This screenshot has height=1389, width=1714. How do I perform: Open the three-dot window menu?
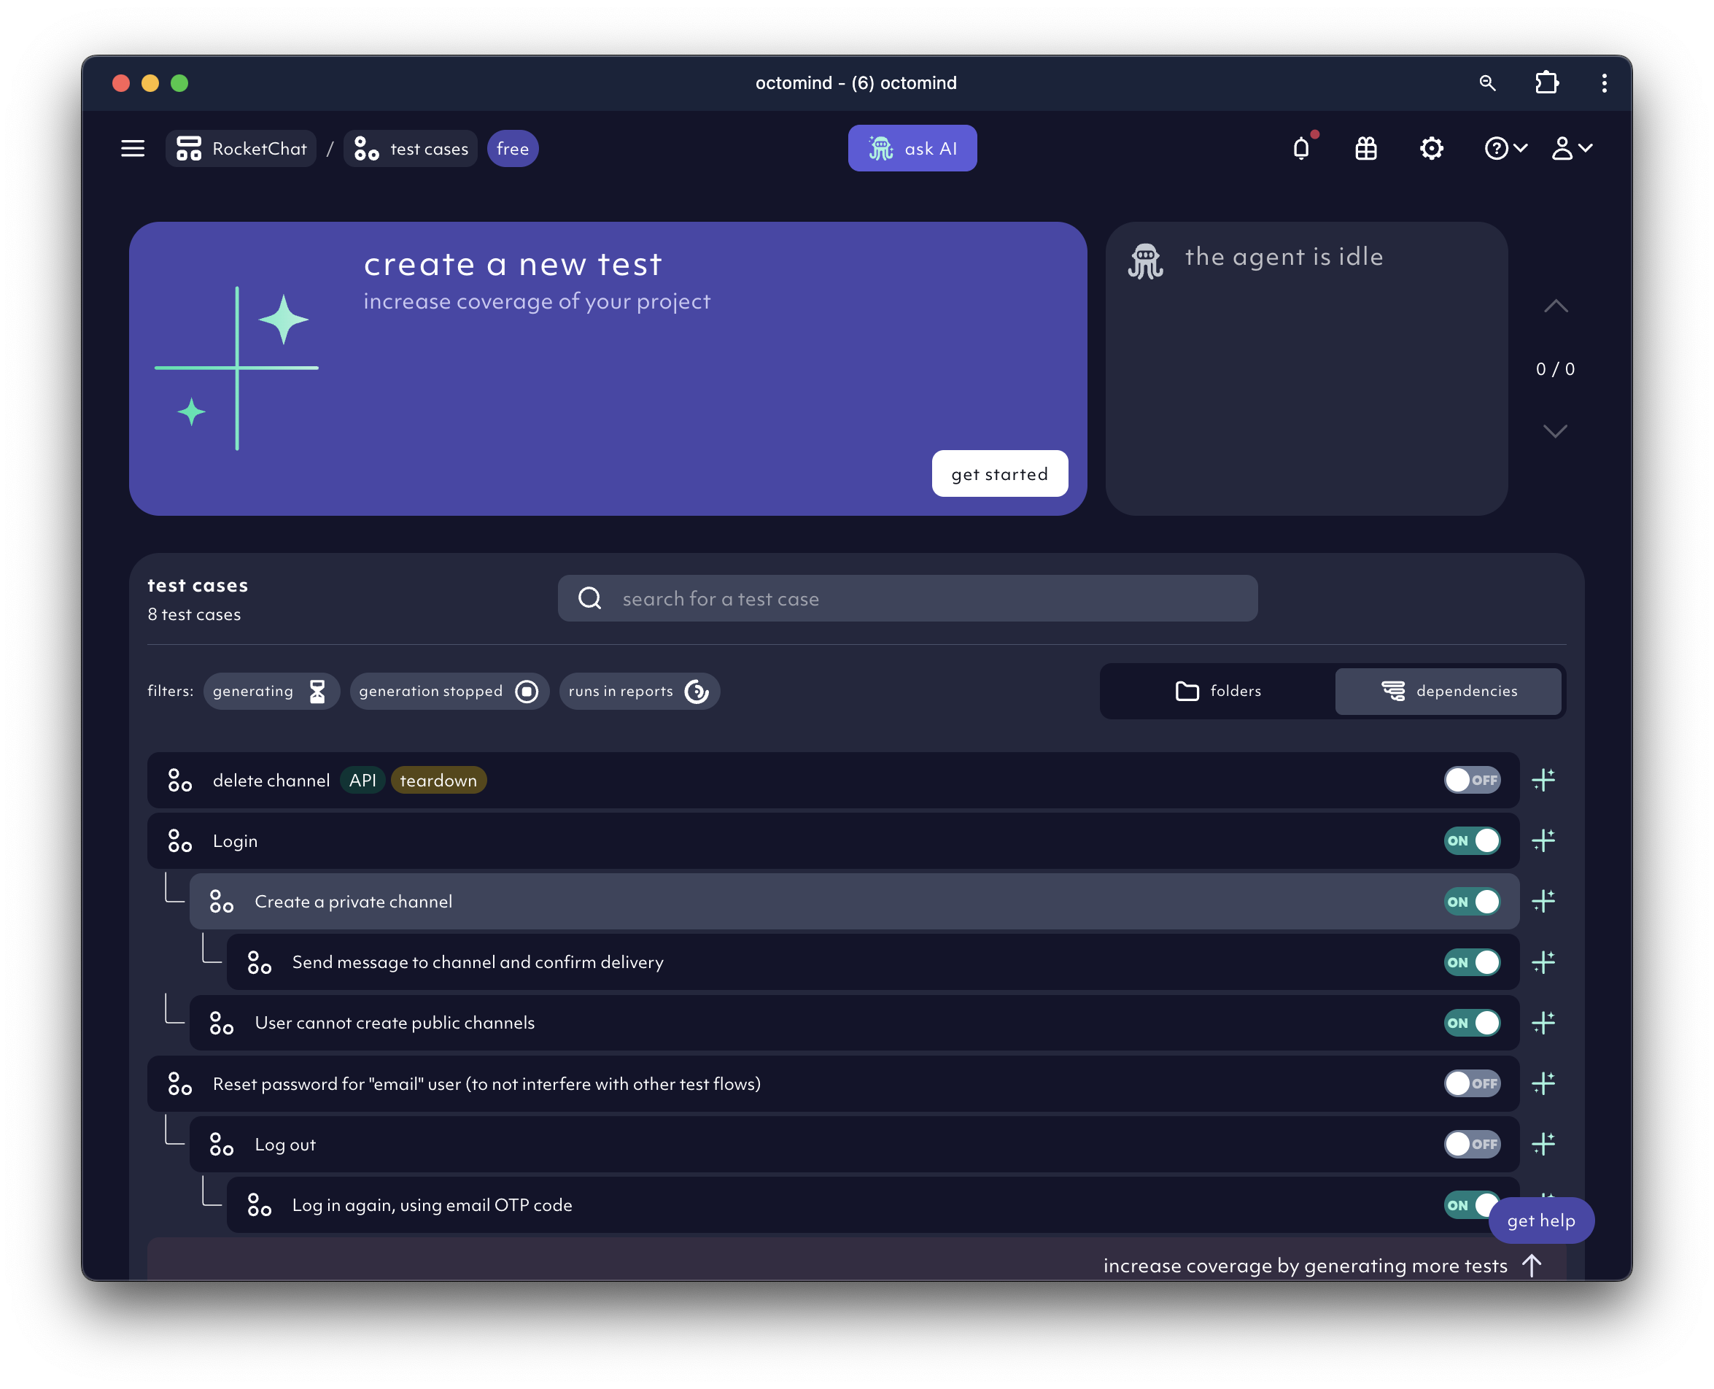point(1604,83)
